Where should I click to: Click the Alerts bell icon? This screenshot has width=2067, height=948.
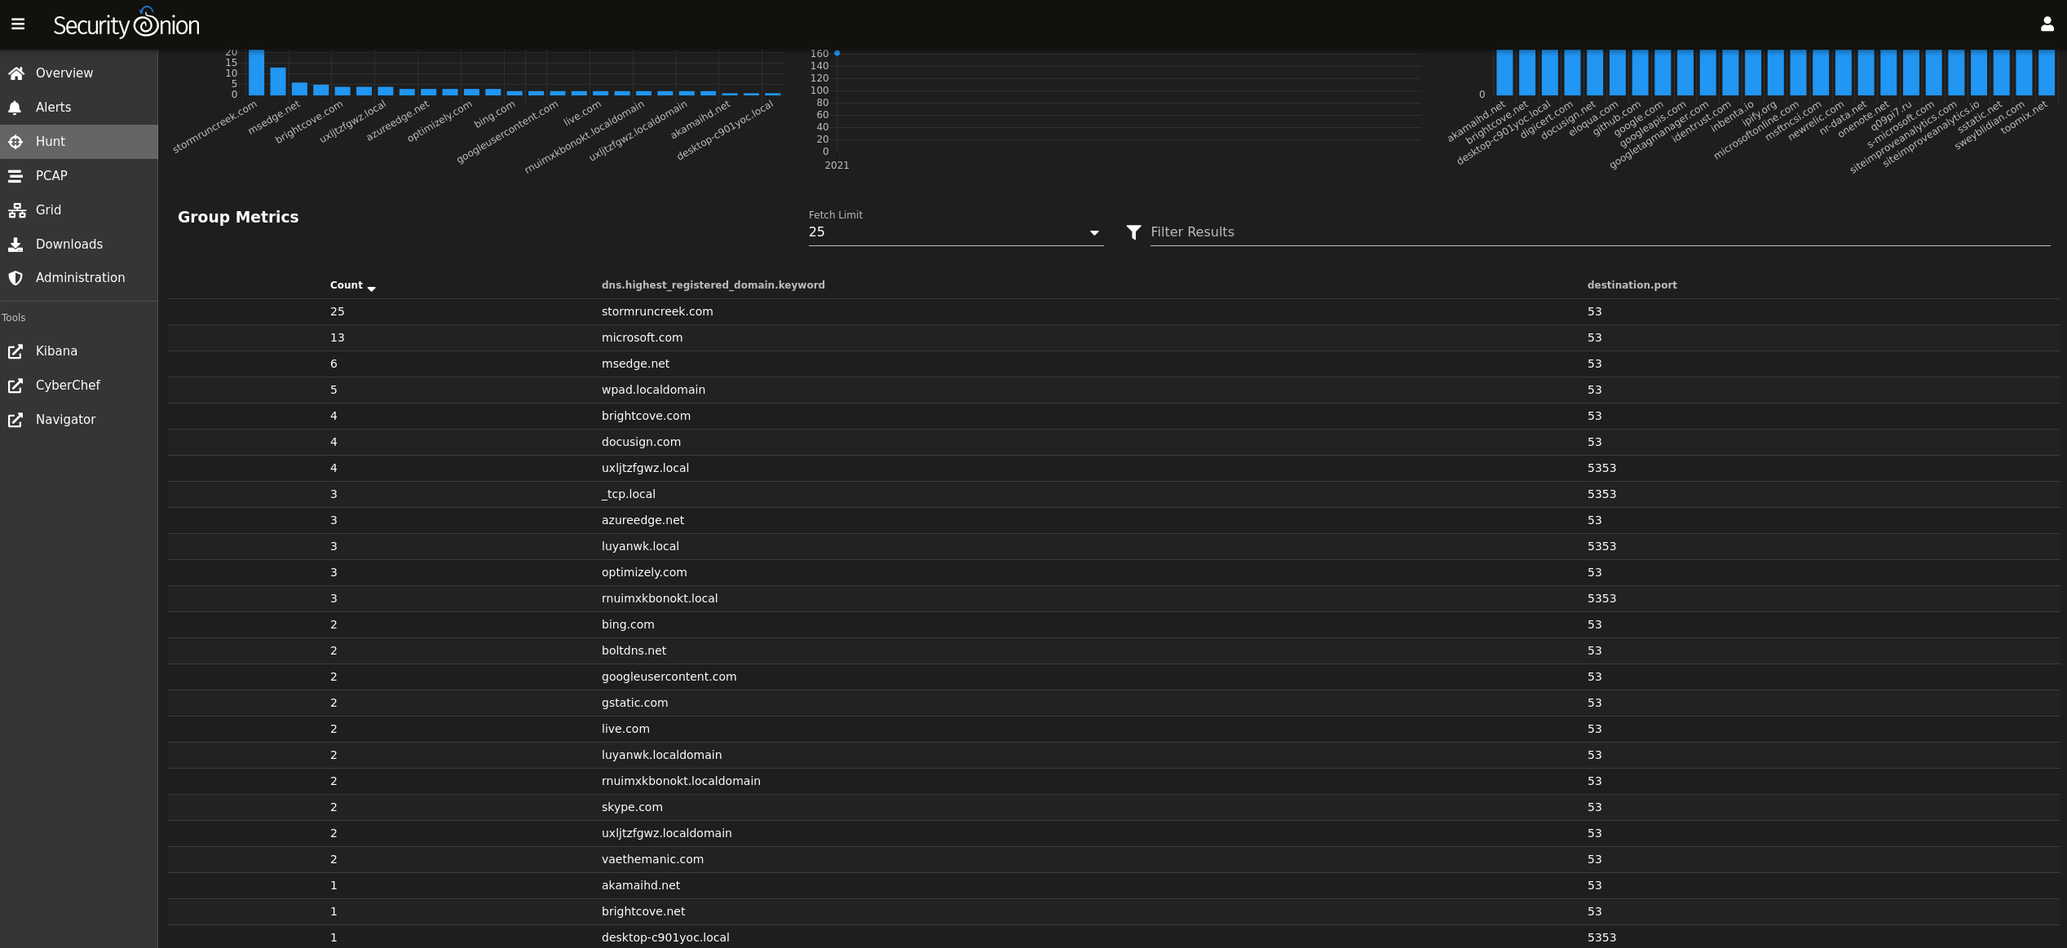click(15, 108)
